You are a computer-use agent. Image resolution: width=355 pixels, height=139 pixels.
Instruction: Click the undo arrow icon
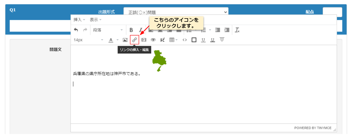tap(76, 30)
